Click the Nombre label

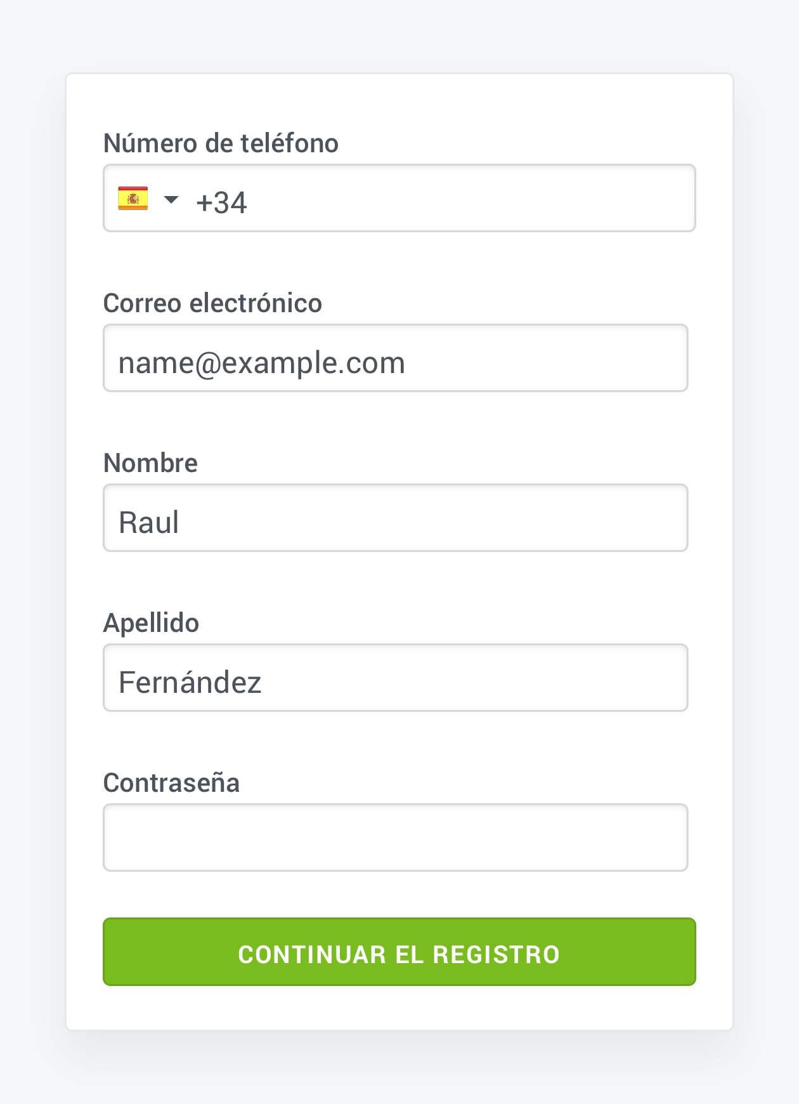[x=150, y=463]
